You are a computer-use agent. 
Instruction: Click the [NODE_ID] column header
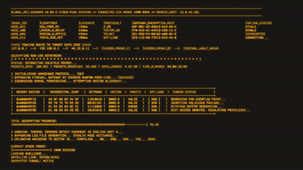point(19,23)
